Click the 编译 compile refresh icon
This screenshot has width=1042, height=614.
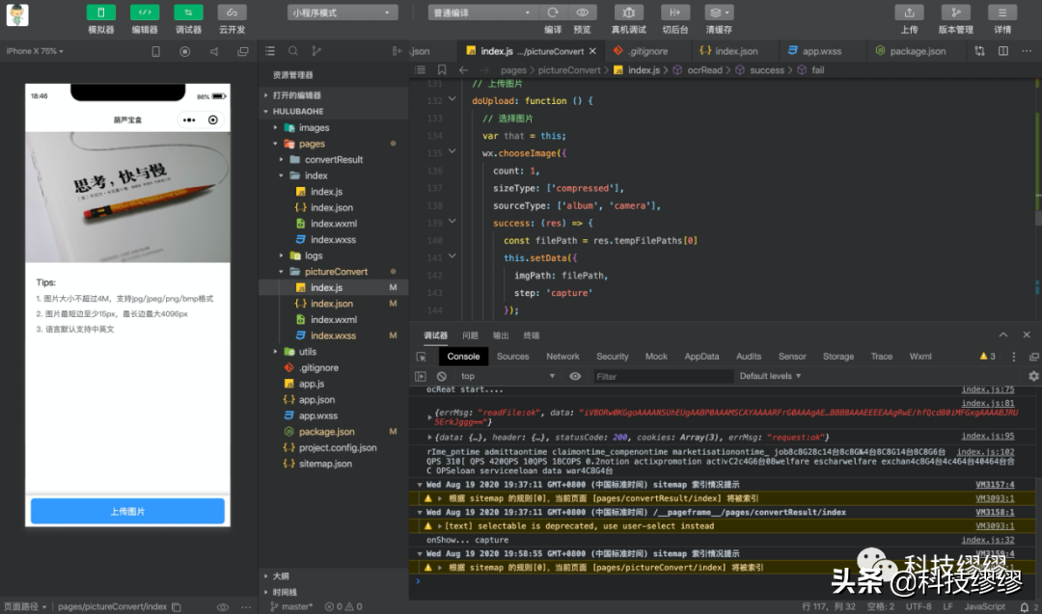pyautogui.click(x=553, y=13)
